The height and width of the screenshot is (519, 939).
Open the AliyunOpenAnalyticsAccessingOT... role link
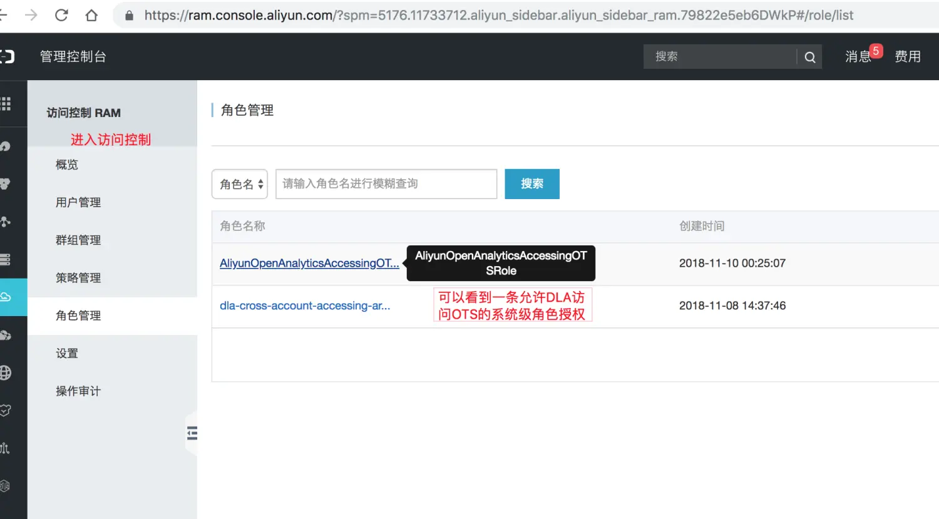309,264
